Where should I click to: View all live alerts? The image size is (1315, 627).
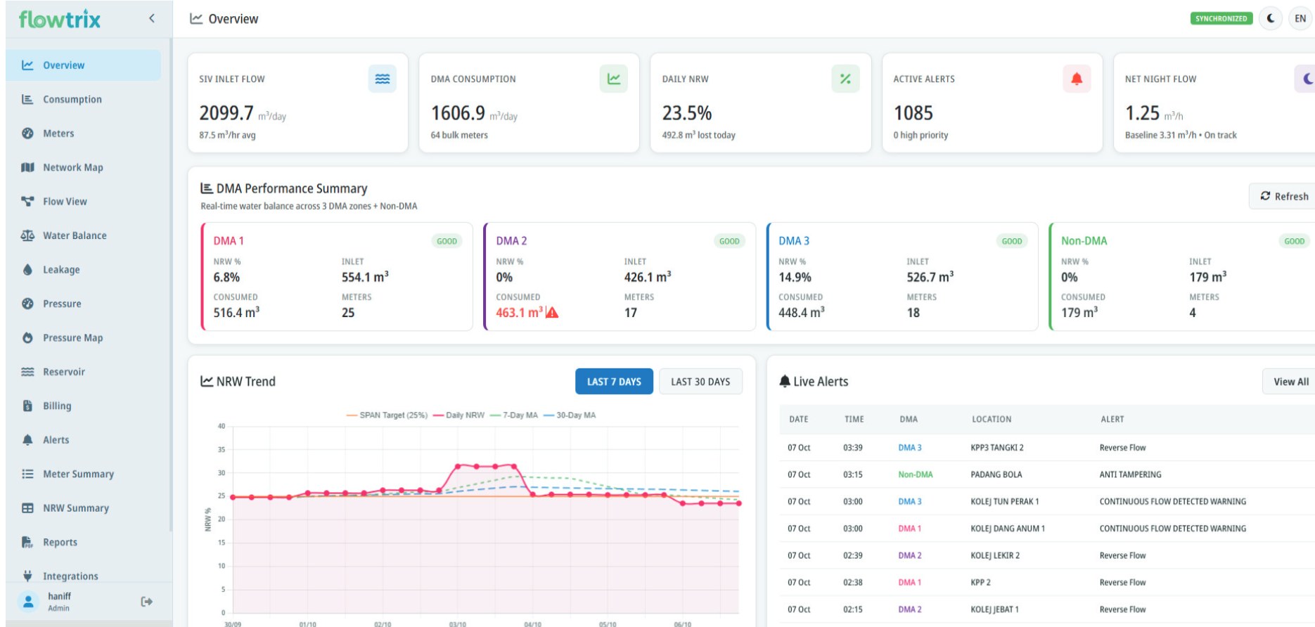tap(1290, 382)
